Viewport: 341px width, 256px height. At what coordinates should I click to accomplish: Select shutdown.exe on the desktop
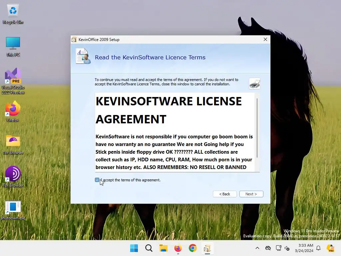13,210
